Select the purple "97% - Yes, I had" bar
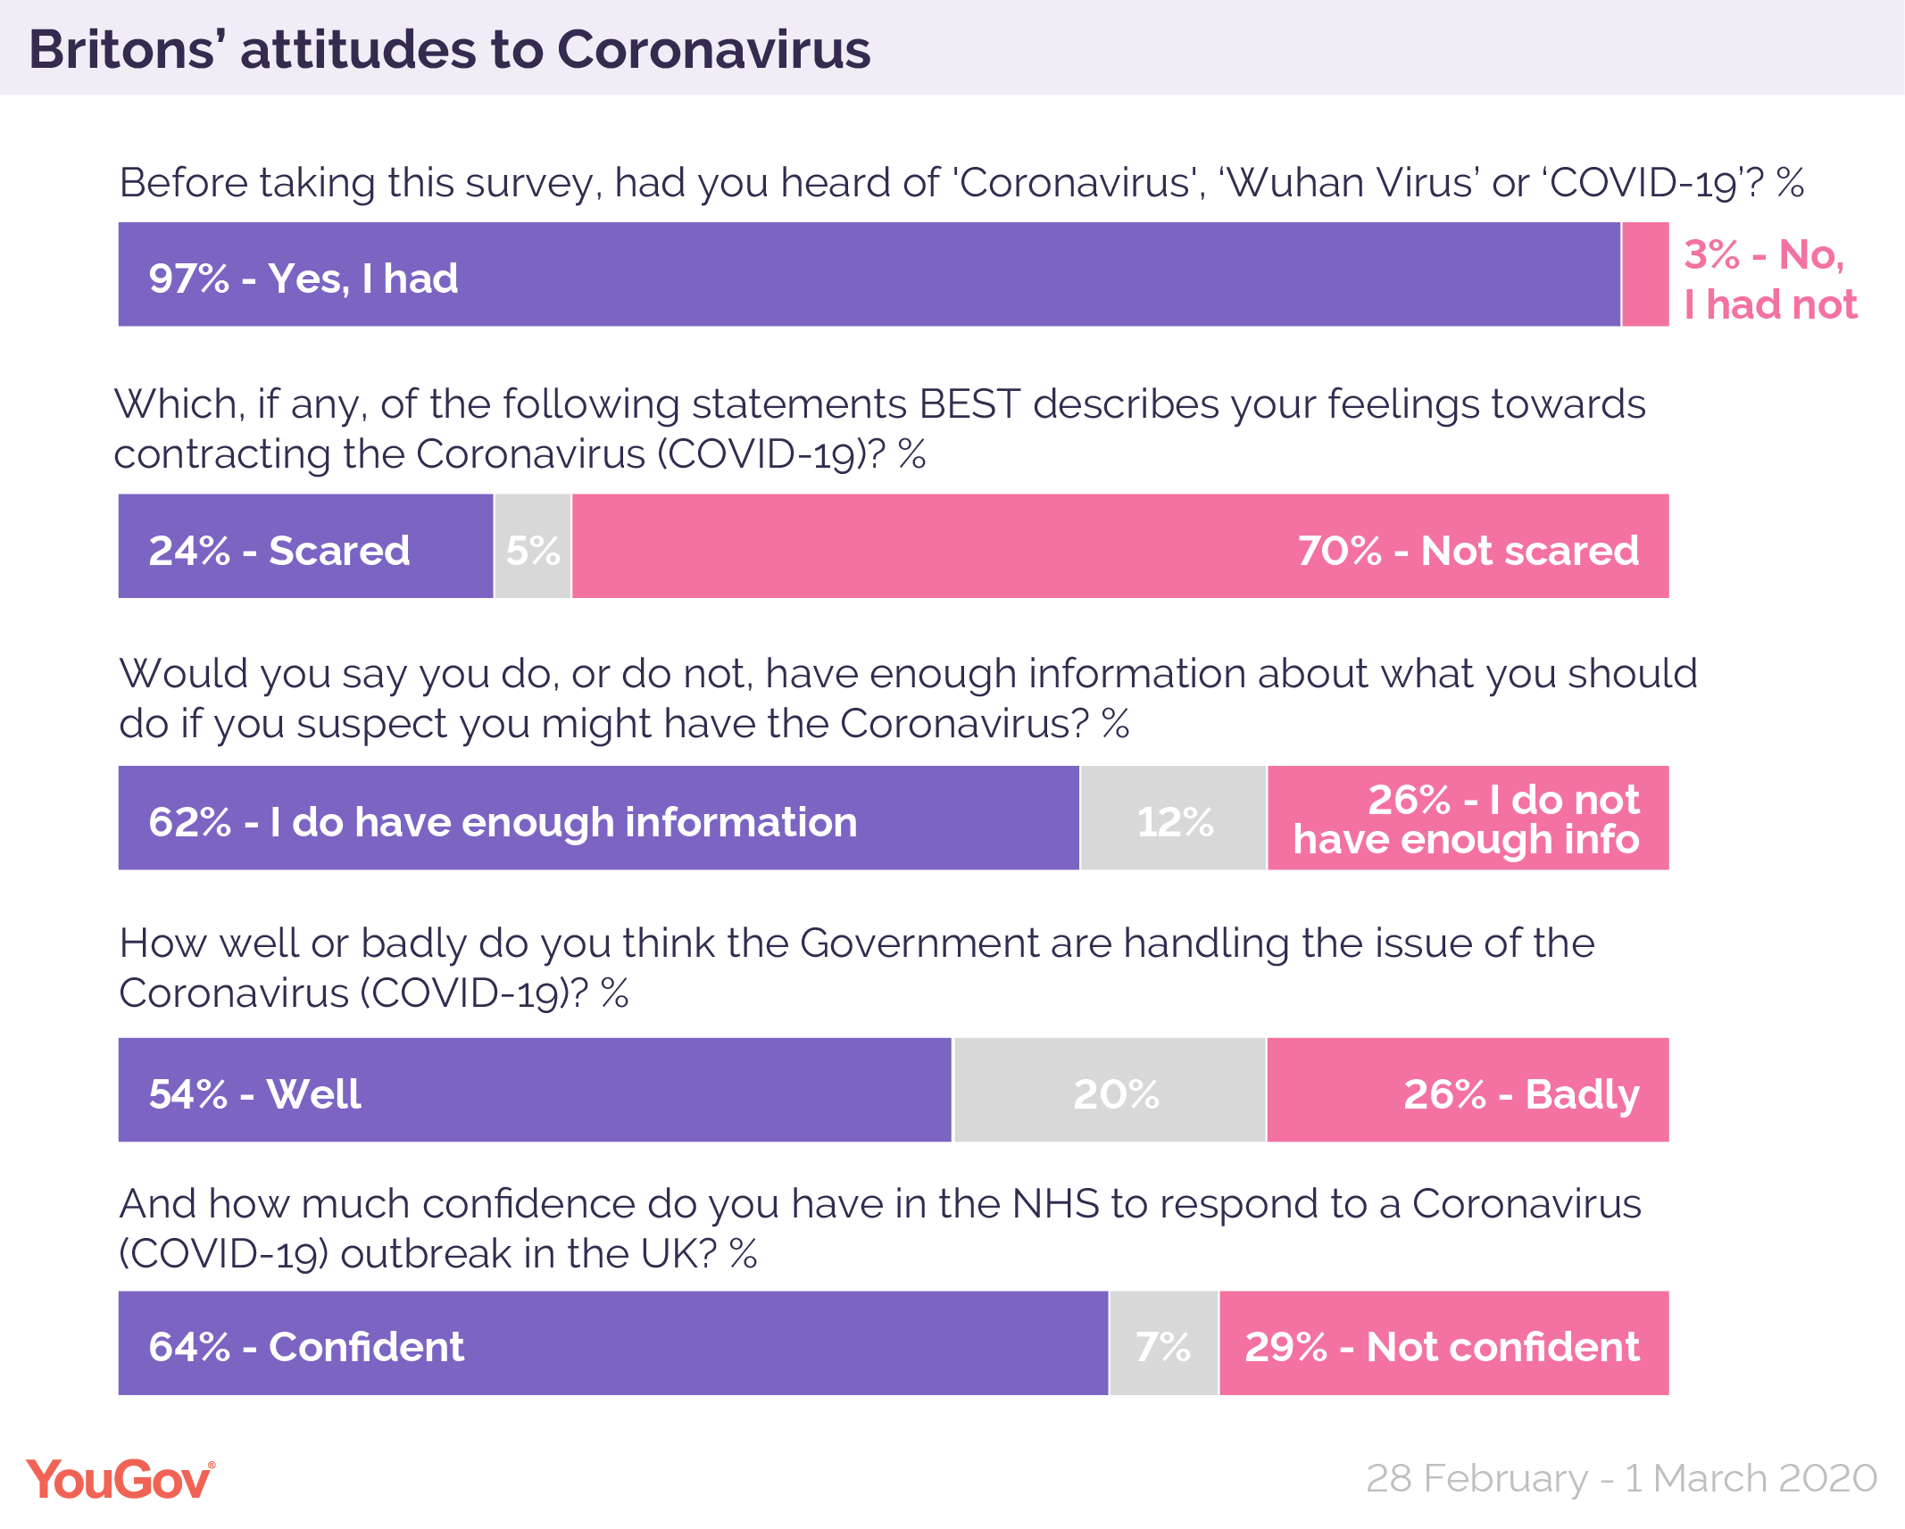This screenshot has height=1529, width=1905. pos(869,275)
